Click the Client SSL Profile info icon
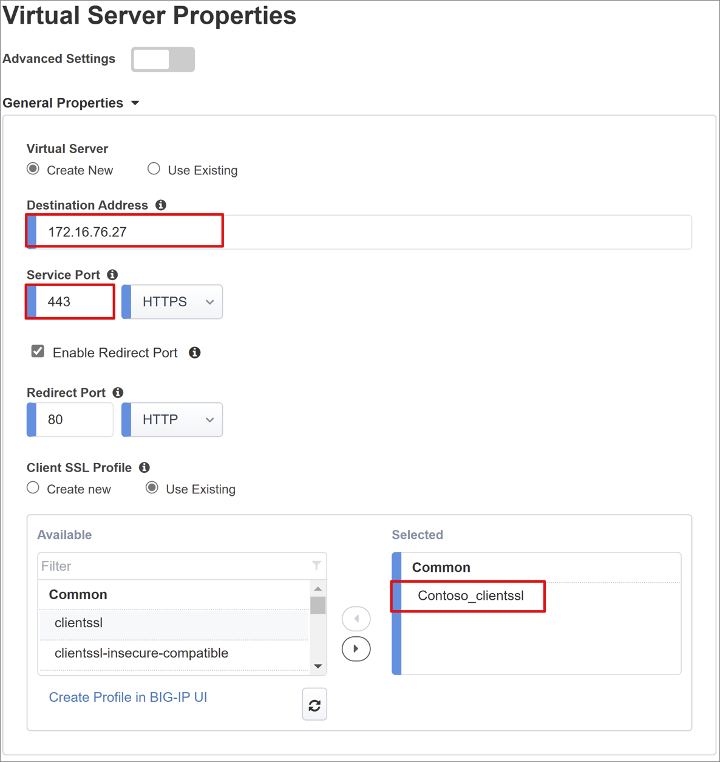 [x=144, y=467]
